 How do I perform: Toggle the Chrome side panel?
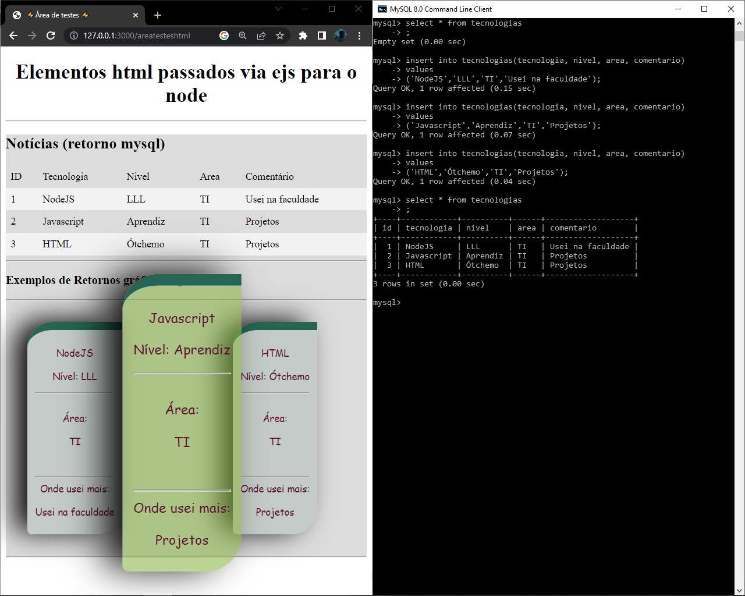pos(322,36)
